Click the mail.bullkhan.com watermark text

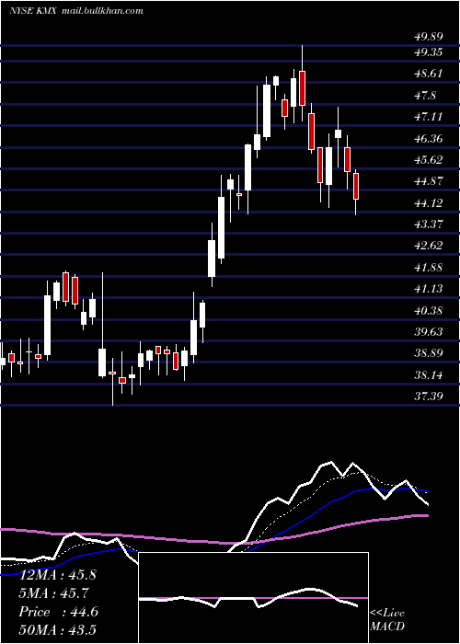point(103,11)
